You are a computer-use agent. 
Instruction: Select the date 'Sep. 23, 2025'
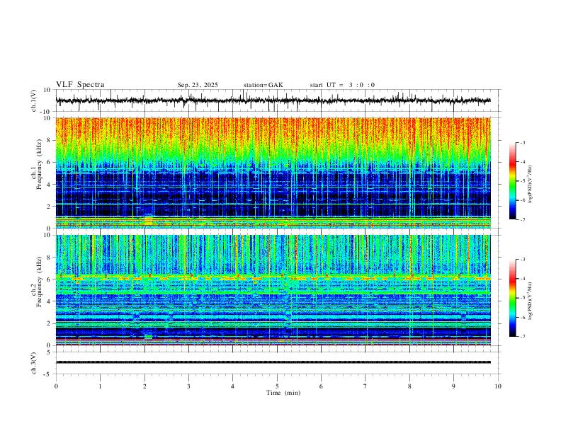[198, 85]
